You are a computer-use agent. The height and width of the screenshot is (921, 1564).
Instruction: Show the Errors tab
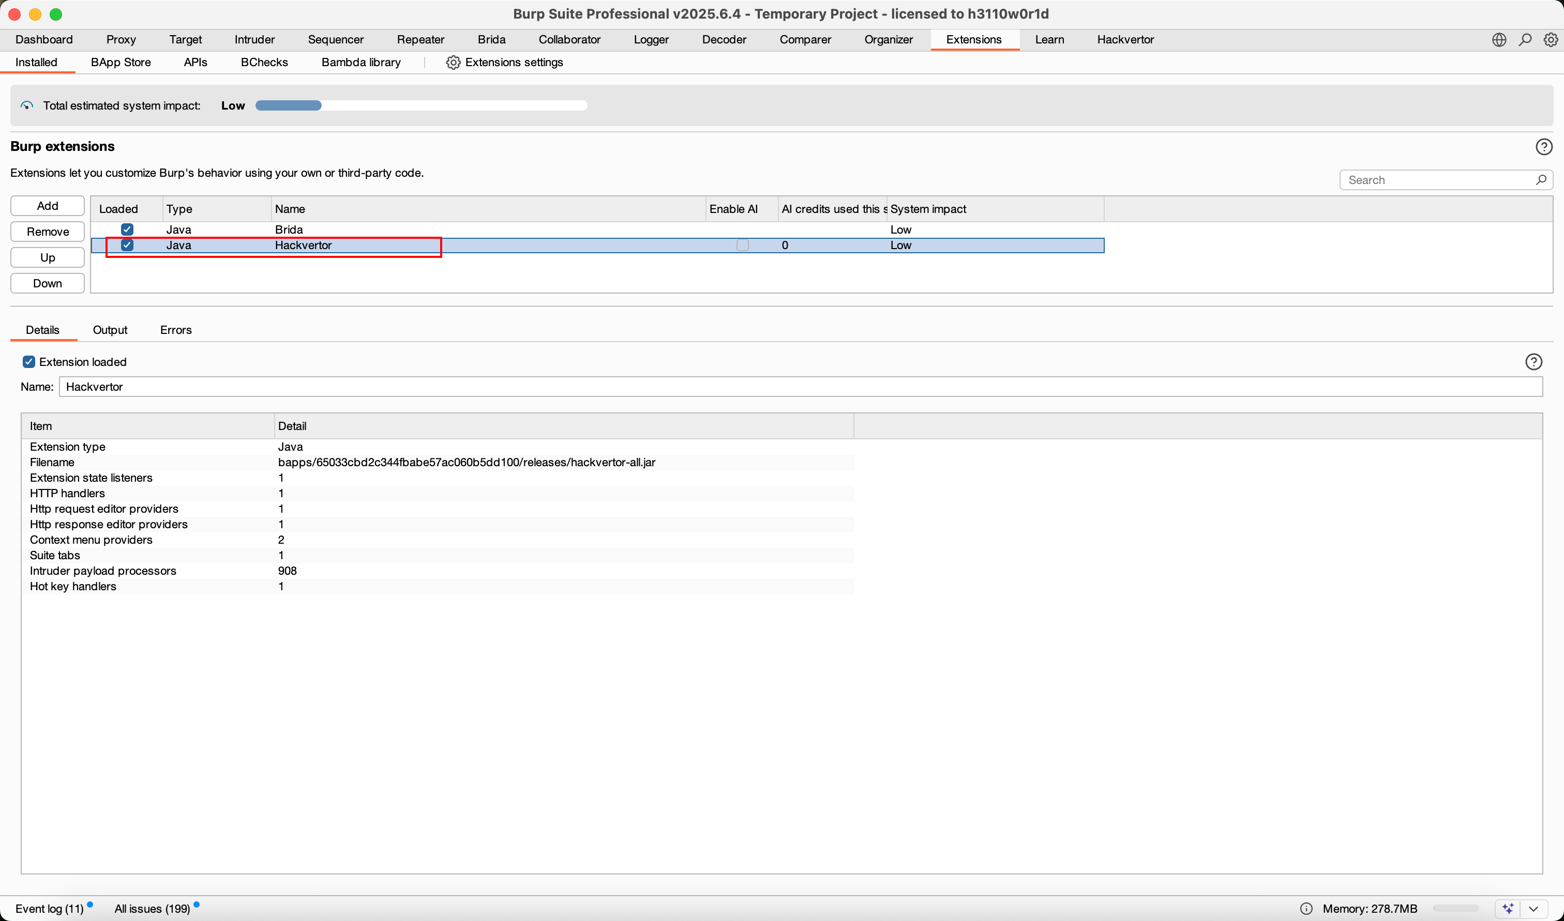pos(176,330)
